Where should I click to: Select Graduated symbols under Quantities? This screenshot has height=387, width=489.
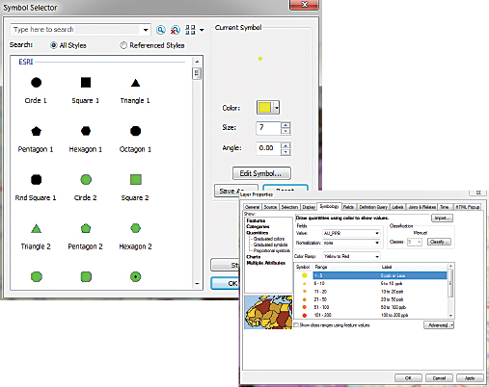tap(270, 245)
